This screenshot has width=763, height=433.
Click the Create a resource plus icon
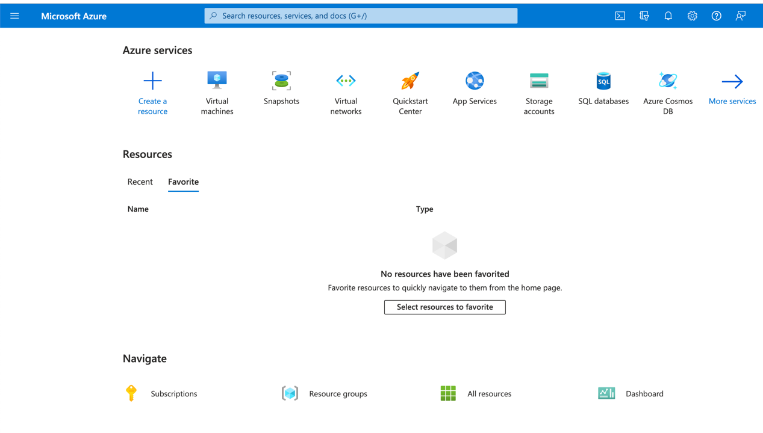pyautogui.click(x=152, y=81)
